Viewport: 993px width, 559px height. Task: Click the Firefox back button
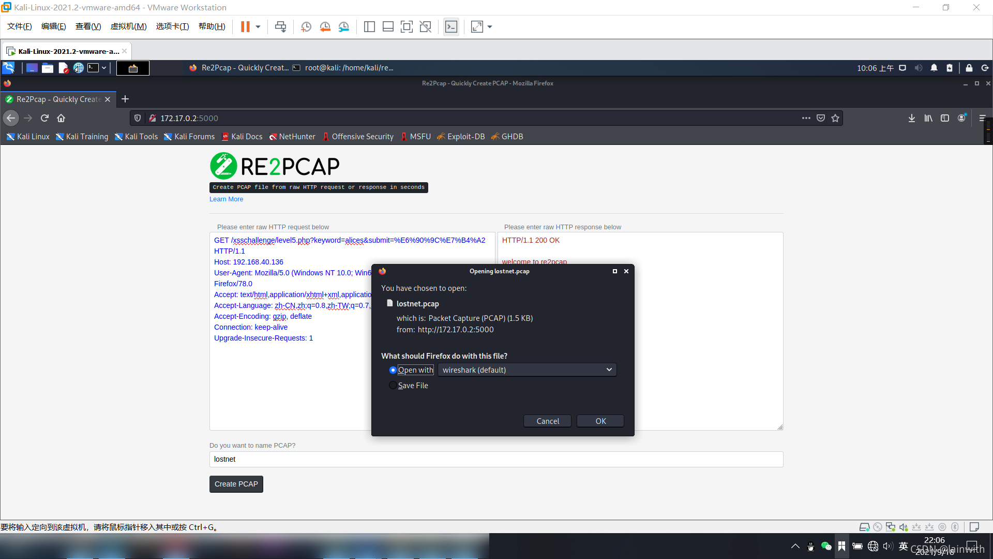(x=11, y=118)
